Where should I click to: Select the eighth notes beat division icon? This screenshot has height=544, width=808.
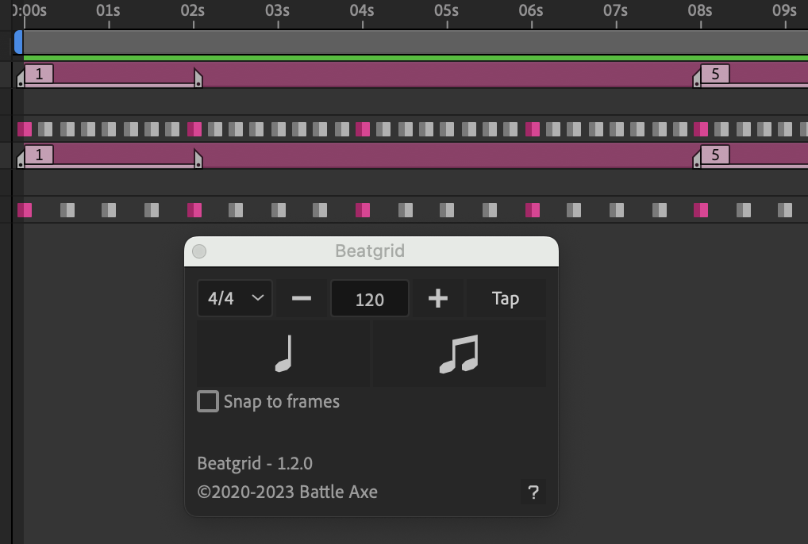(458, 353)
